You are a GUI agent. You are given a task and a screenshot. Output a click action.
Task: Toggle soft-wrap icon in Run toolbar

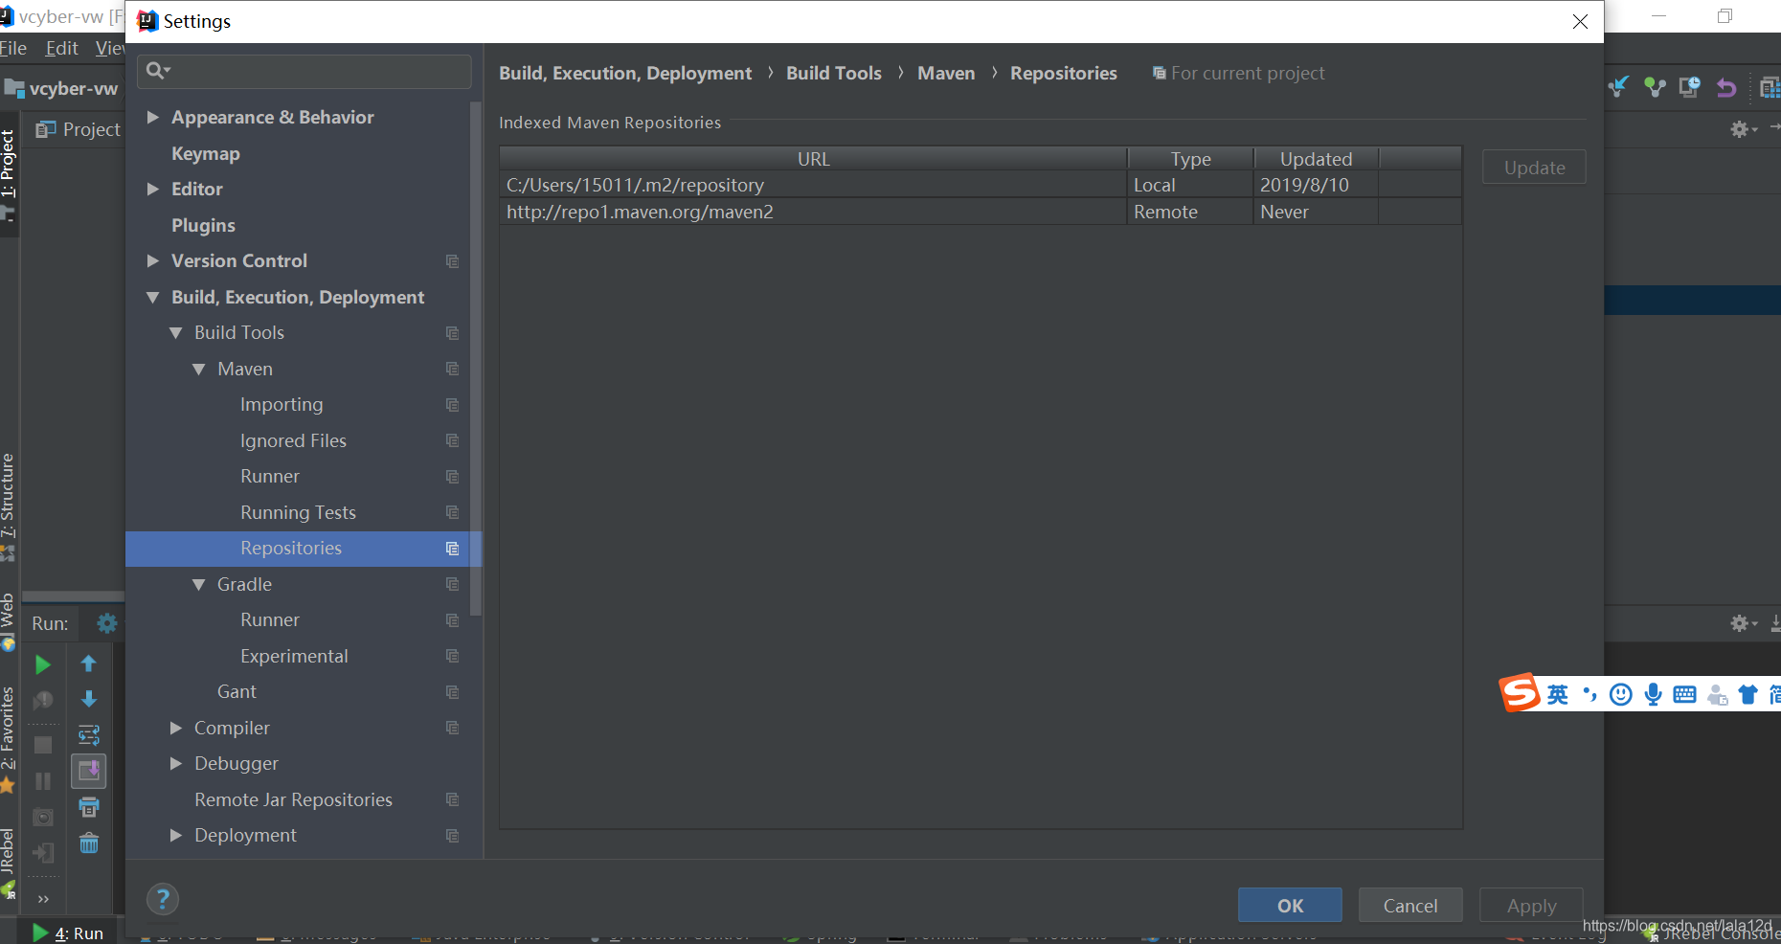coord(89,735)
